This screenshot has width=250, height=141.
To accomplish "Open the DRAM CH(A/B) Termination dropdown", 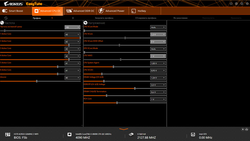I will tap(158, 92).
